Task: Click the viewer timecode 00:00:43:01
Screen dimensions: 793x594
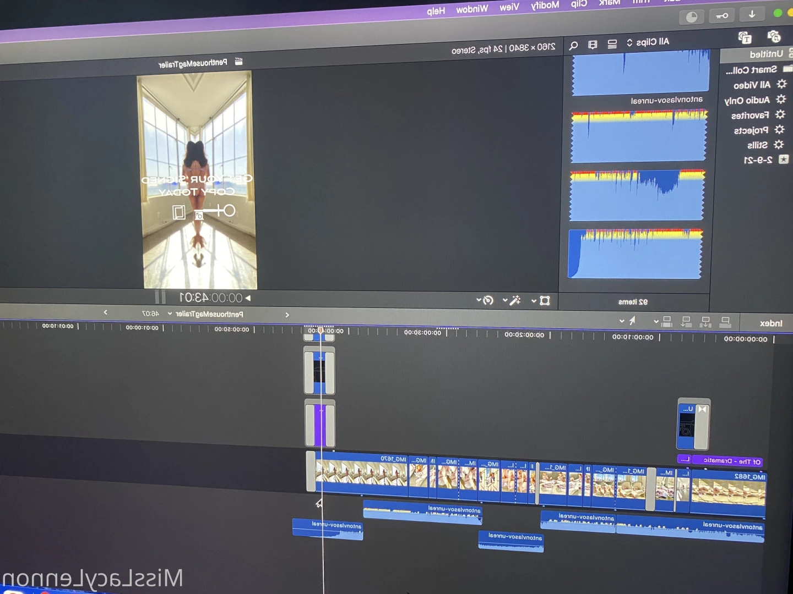Action: [x=211, y=298]
